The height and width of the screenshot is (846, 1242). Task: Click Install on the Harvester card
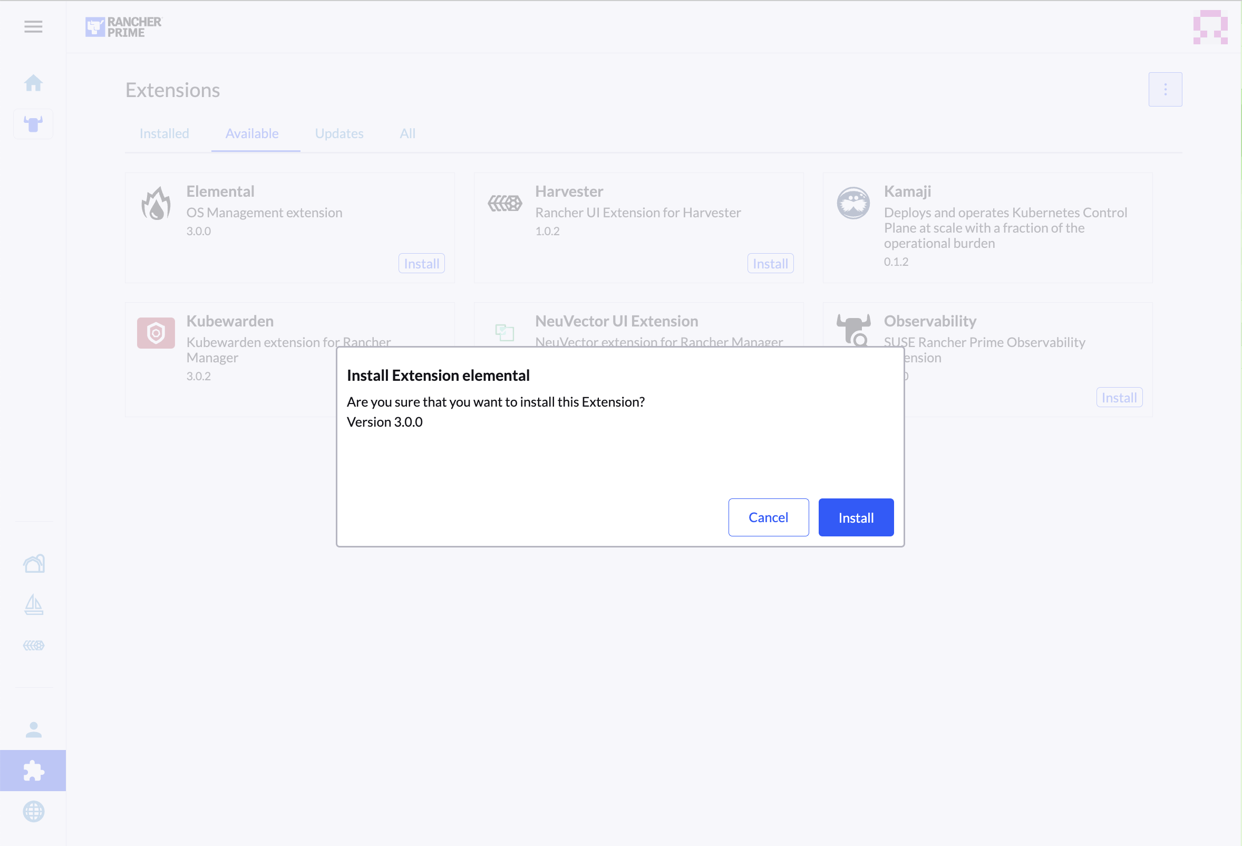coord(770,264)
